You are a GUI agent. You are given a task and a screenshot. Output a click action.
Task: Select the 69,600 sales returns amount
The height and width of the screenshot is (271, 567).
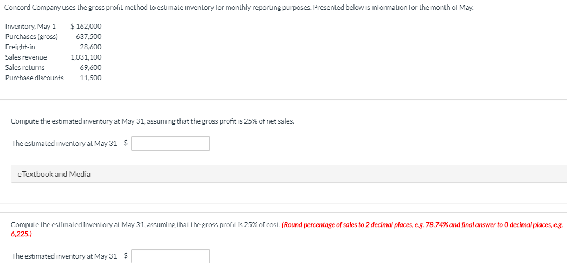tap(91, 68)
